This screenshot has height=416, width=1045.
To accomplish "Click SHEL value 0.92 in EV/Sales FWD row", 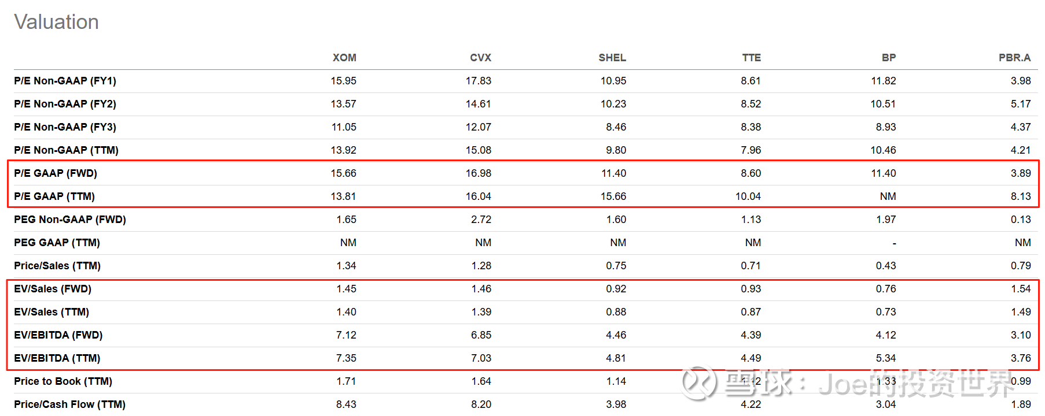I will coord(616,289).
